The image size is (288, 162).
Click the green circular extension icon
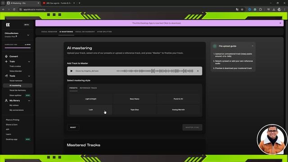point(255,9)
